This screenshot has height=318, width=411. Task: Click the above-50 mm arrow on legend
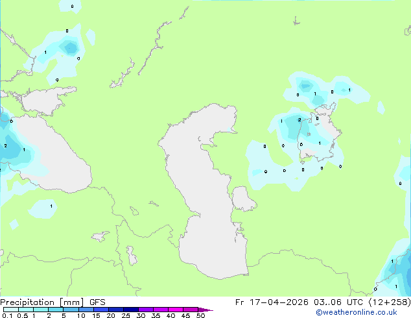tap(205, 310)
